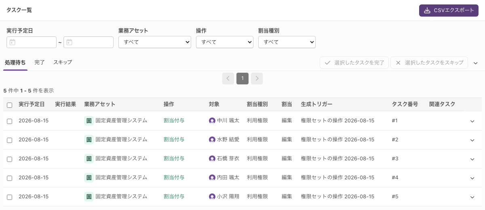Click 編集 cell in task #1 row

287,121
